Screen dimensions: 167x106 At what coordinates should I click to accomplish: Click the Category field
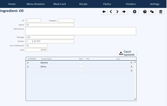click(66, 21)
